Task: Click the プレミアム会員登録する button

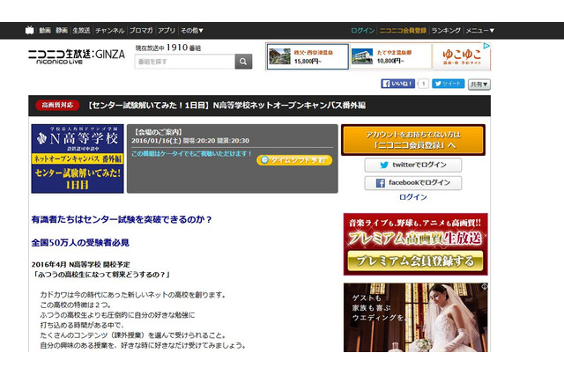Action: coord(415,261)
